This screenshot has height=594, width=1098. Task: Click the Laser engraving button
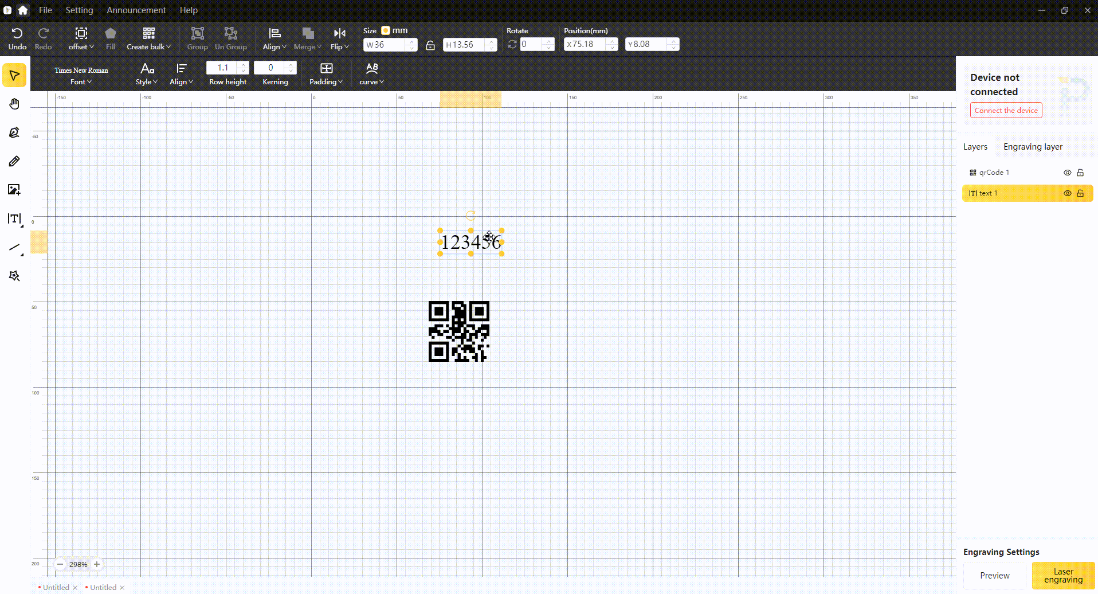coord(1064,576)
